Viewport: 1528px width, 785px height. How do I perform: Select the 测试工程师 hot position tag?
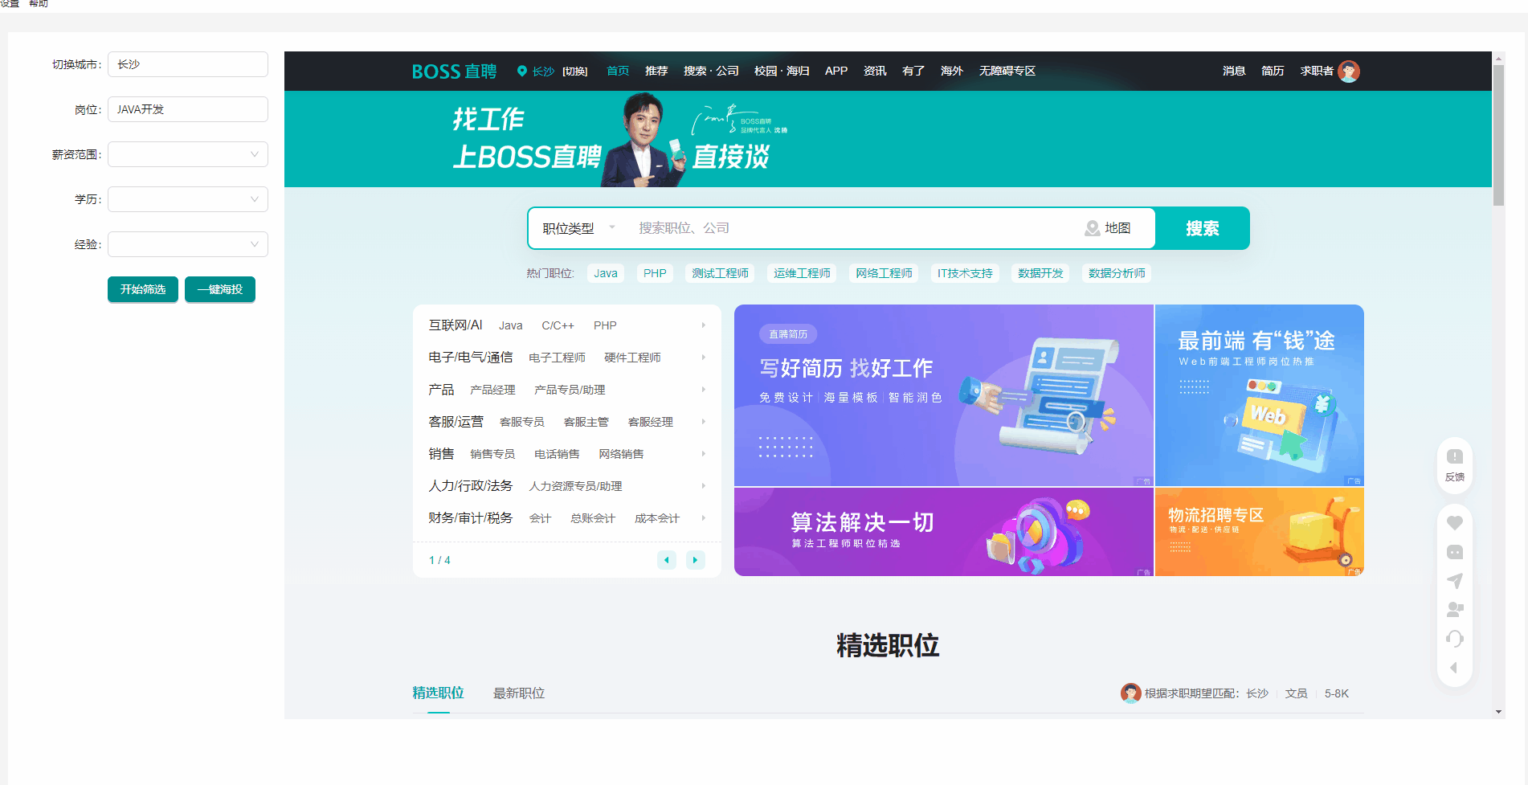pyautogui.click(x=721, y=273)
